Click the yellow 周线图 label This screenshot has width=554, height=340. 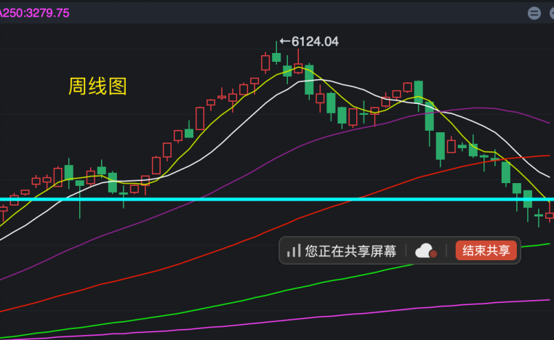pos(97,86)
